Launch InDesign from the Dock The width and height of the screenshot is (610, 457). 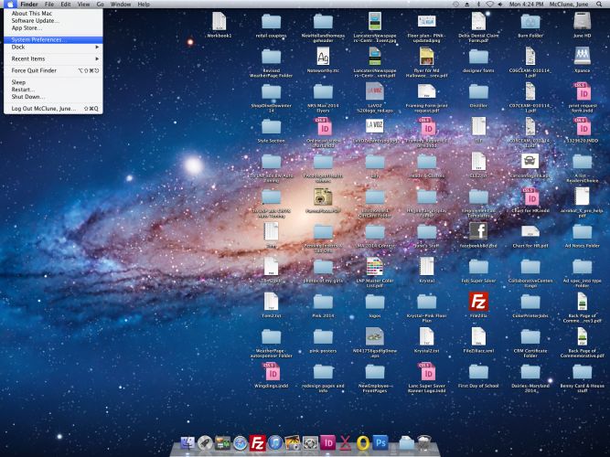(x=328, y=443)
